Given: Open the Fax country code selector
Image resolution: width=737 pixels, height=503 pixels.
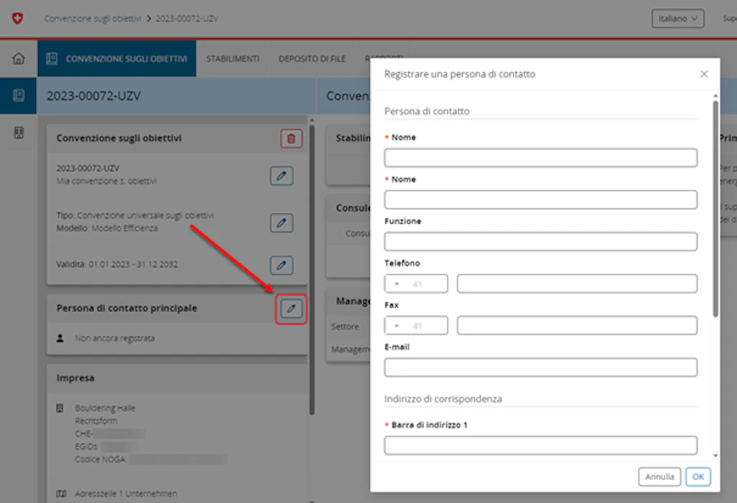Looking at the screenshot, I should coord(416,325).
